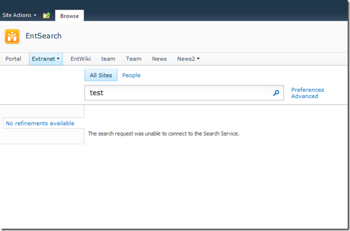
Task: Select the All Sites search scope tab
Action: coord(101,75)
